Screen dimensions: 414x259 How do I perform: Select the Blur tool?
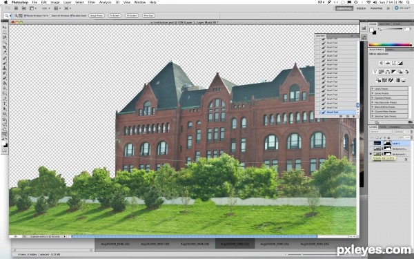[x=5, y=88]
